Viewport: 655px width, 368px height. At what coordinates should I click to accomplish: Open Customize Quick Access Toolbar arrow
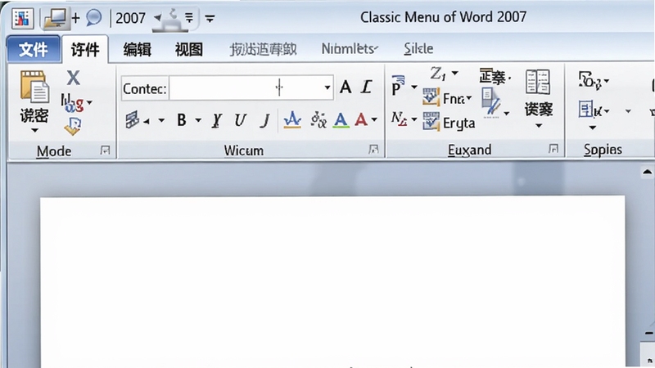coord(210,18)
